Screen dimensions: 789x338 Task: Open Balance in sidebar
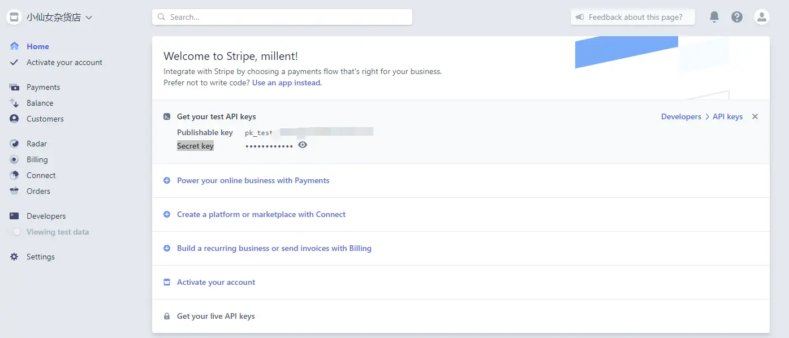[40, 103]
